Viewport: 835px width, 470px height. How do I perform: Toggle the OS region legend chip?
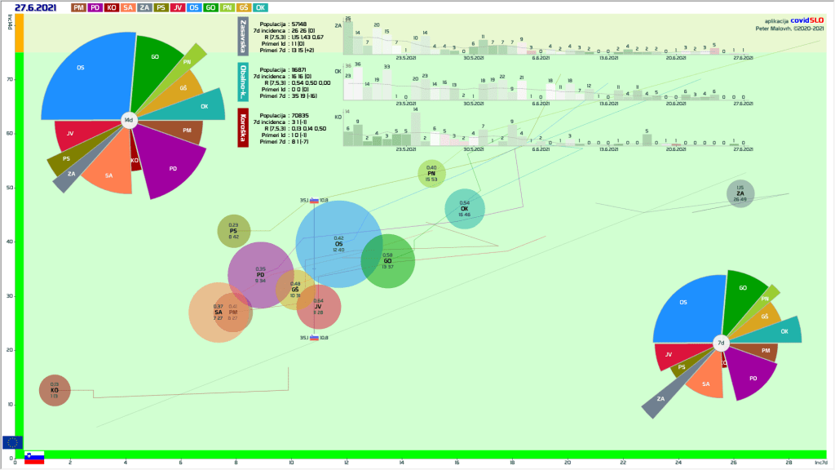(x=195, y=7)
